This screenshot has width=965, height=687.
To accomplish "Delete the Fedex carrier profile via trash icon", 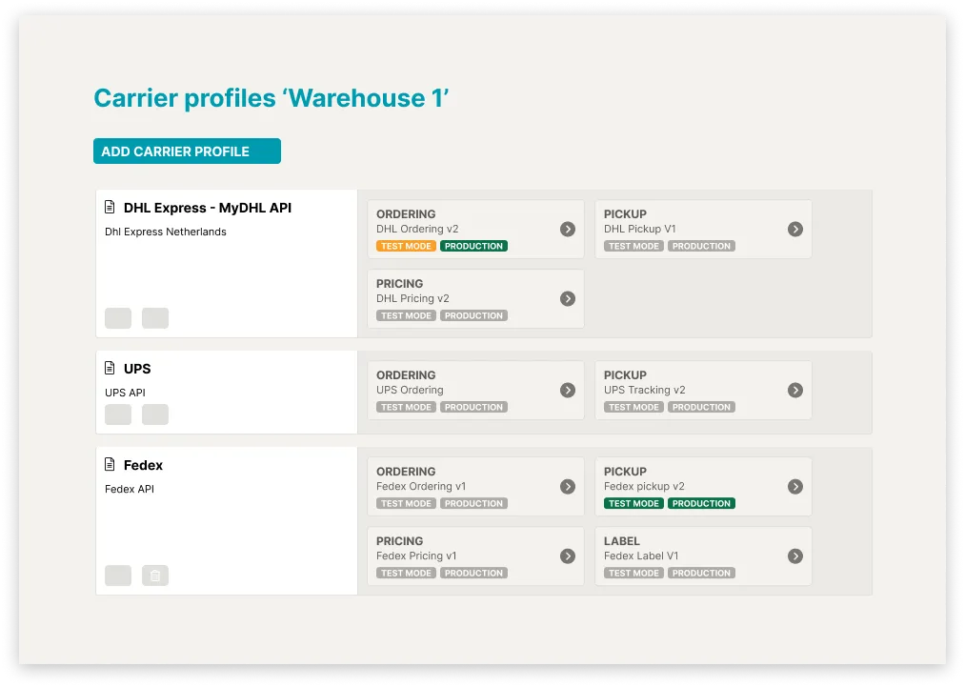I will pos(155,576).
